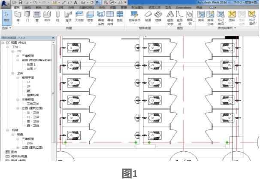Switch to the 系统 Systems ribbon tab
The height and width of the screenshot is (181, 260).
tap(39, 7)
